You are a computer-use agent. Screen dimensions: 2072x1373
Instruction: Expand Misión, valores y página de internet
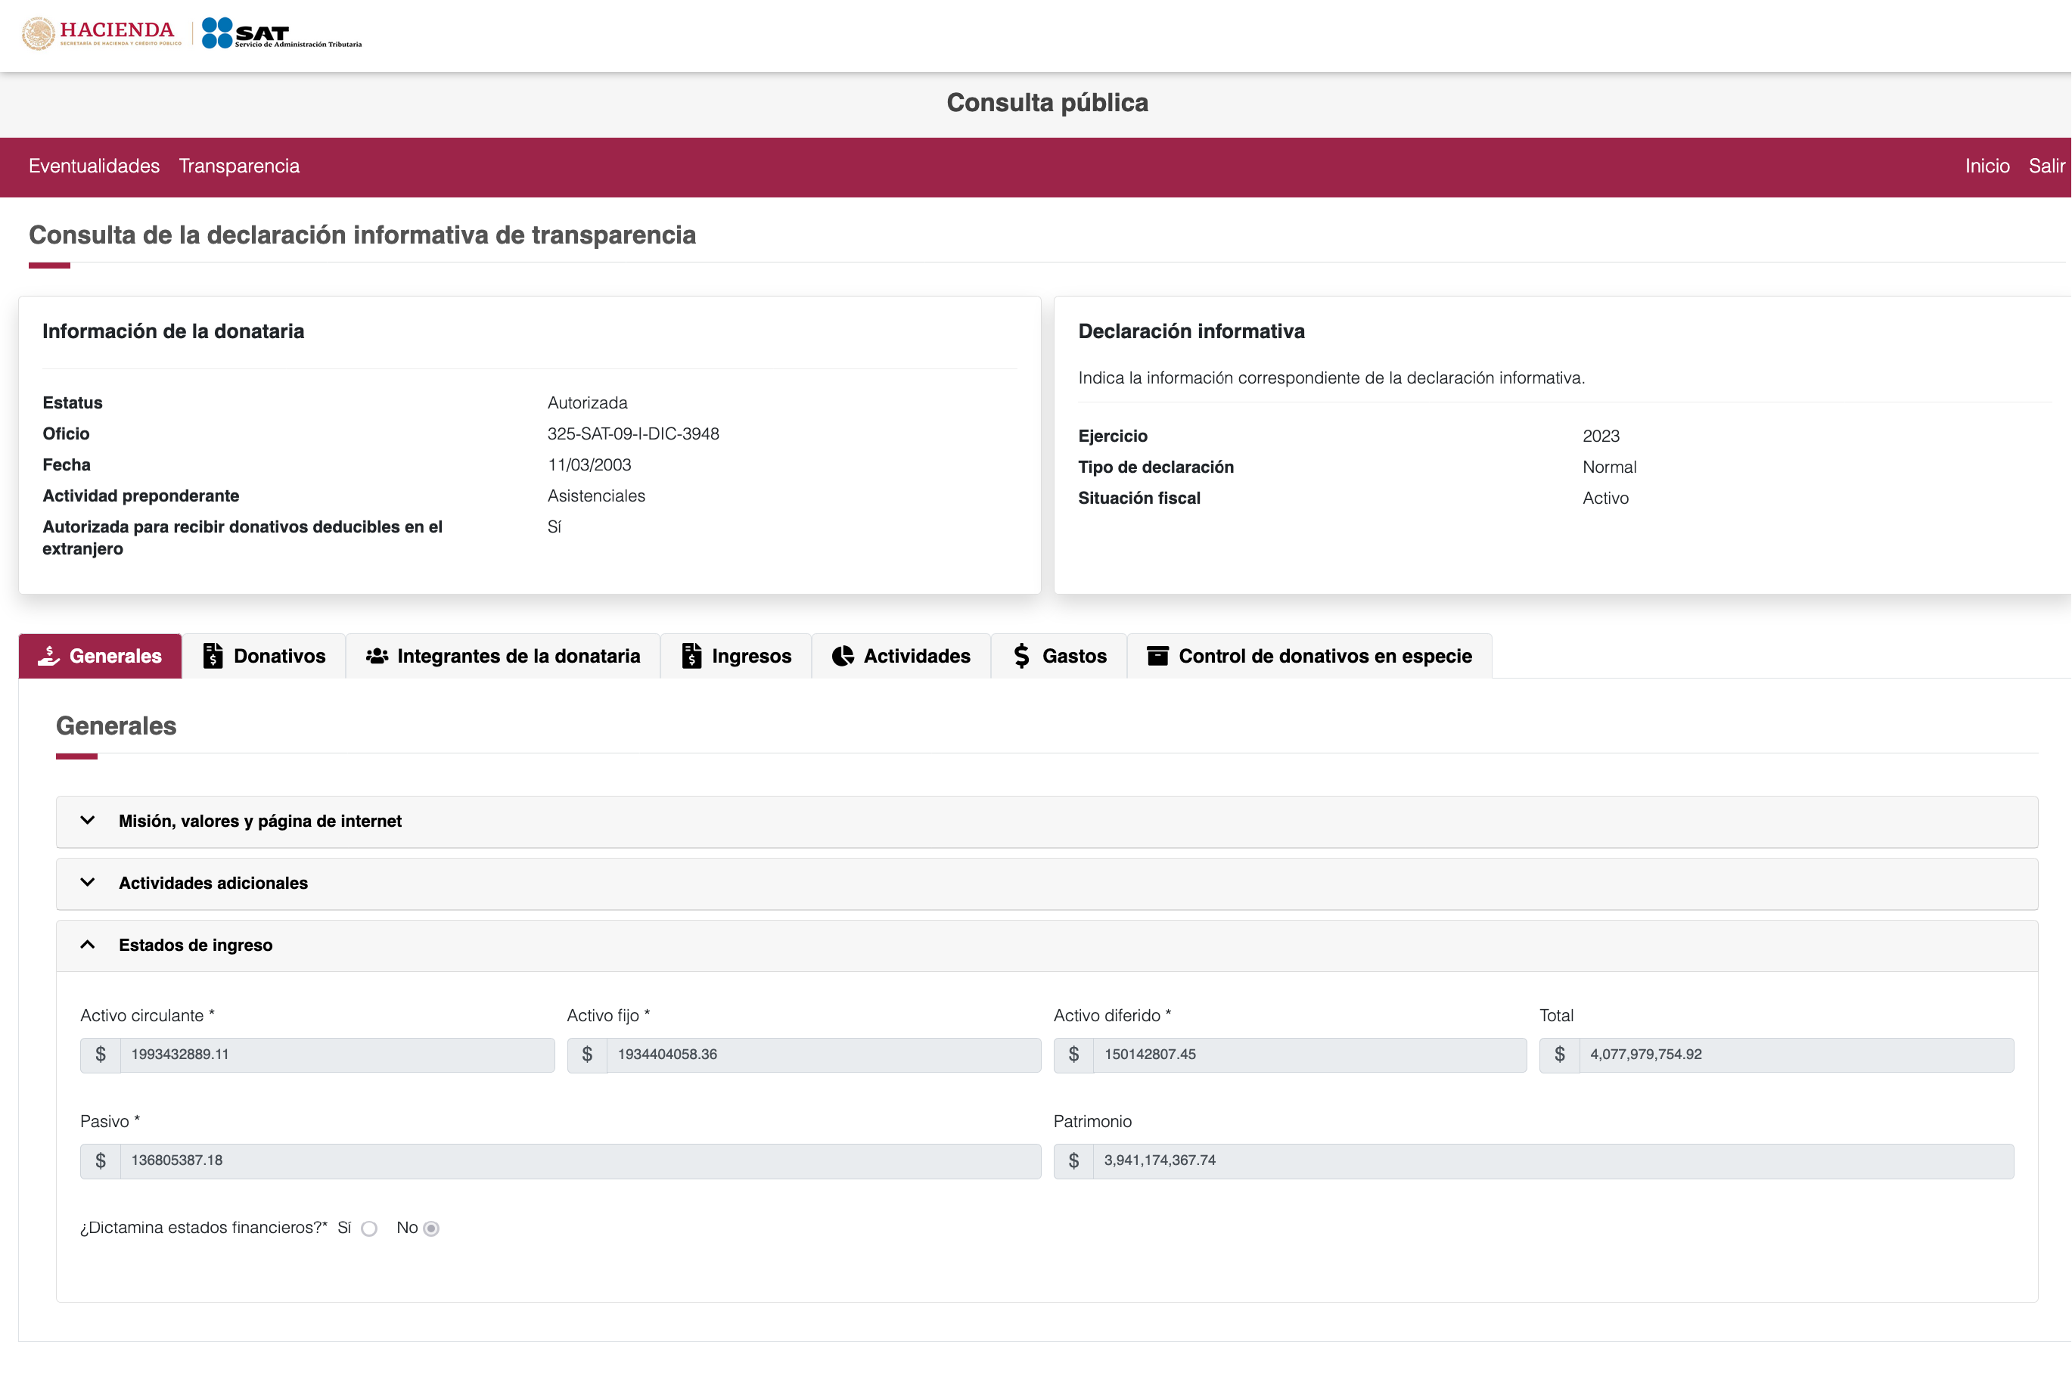pos(260,822)
